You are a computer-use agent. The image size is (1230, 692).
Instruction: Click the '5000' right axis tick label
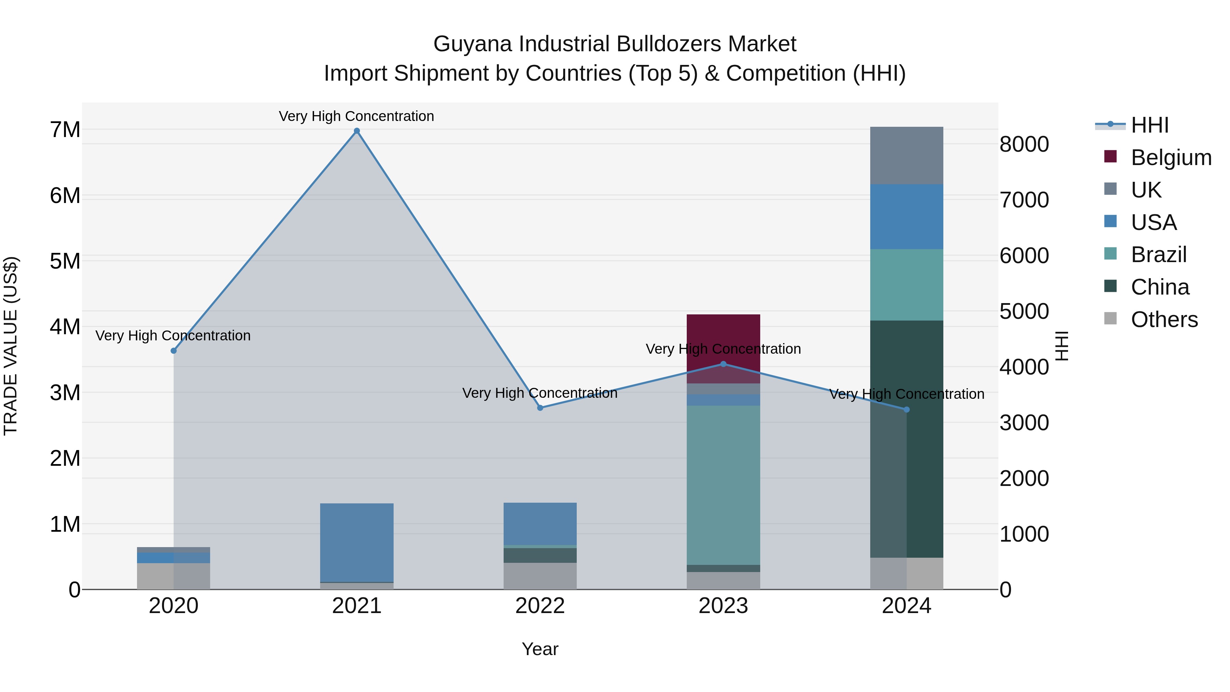[1024, 311]
